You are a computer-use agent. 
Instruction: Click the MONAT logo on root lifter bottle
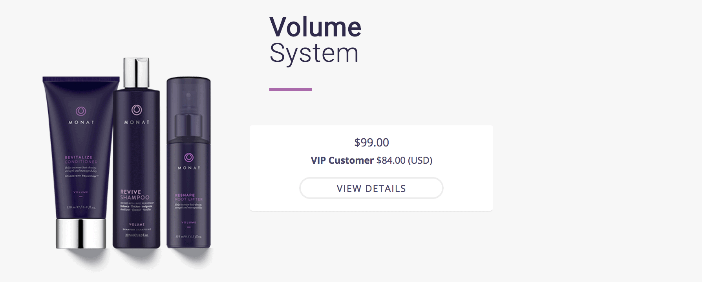point(189,157)
